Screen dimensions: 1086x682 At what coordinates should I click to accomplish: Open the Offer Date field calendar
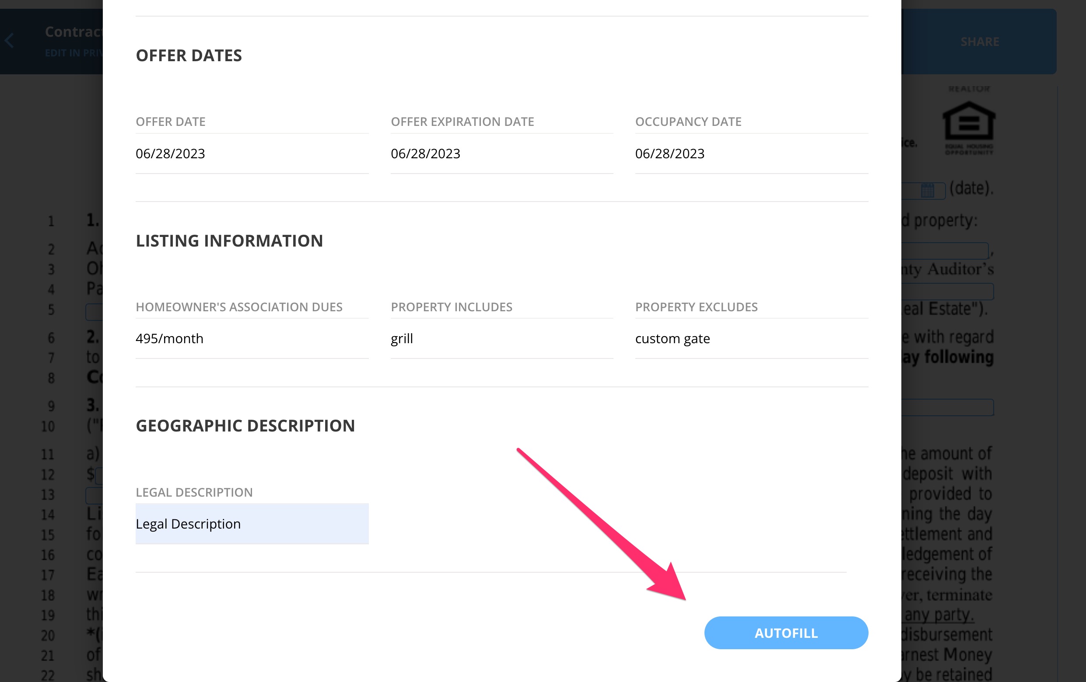(252, 154)
